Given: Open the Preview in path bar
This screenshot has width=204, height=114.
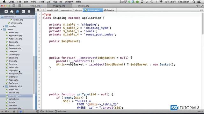Looking at the screenshot, I should click(109, 10).
